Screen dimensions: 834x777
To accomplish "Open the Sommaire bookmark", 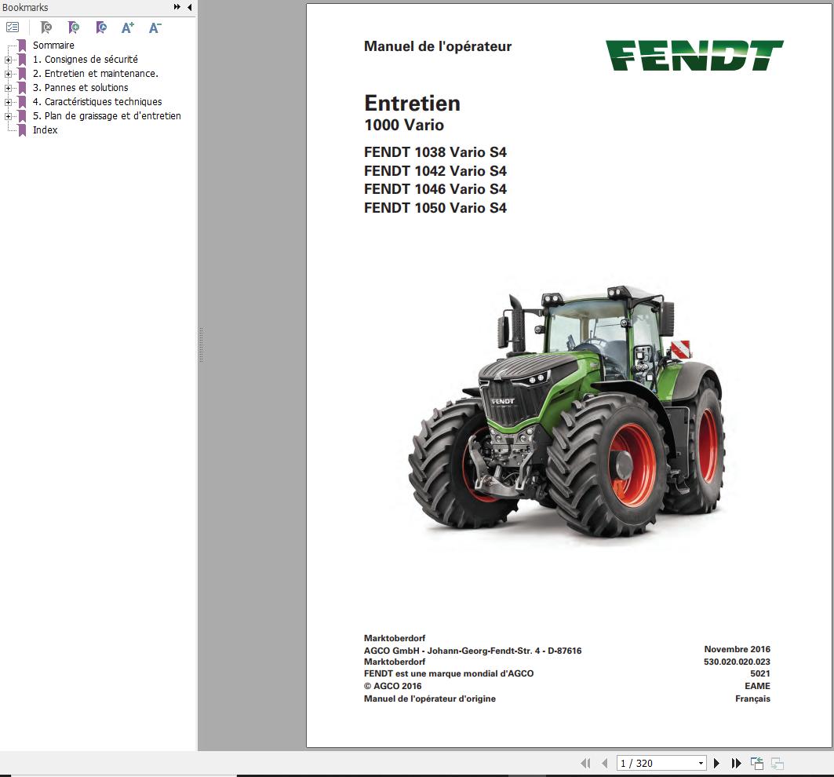I will [53, 46].
